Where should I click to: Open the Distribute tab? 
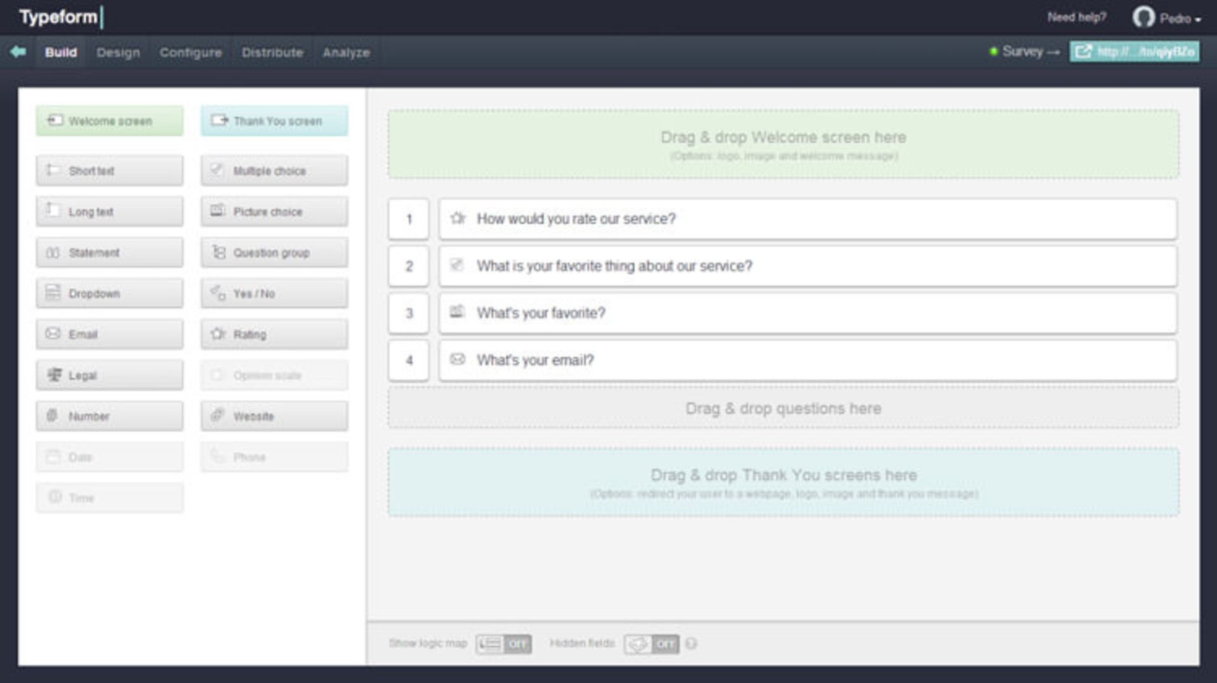tap(272, 53)
